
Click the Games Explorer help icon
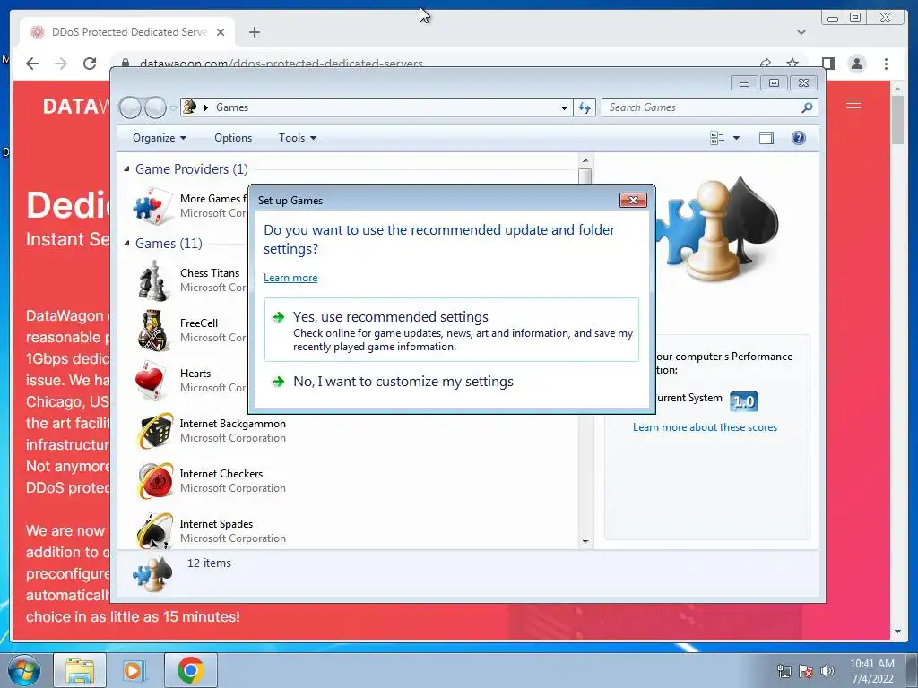point(798,138)
